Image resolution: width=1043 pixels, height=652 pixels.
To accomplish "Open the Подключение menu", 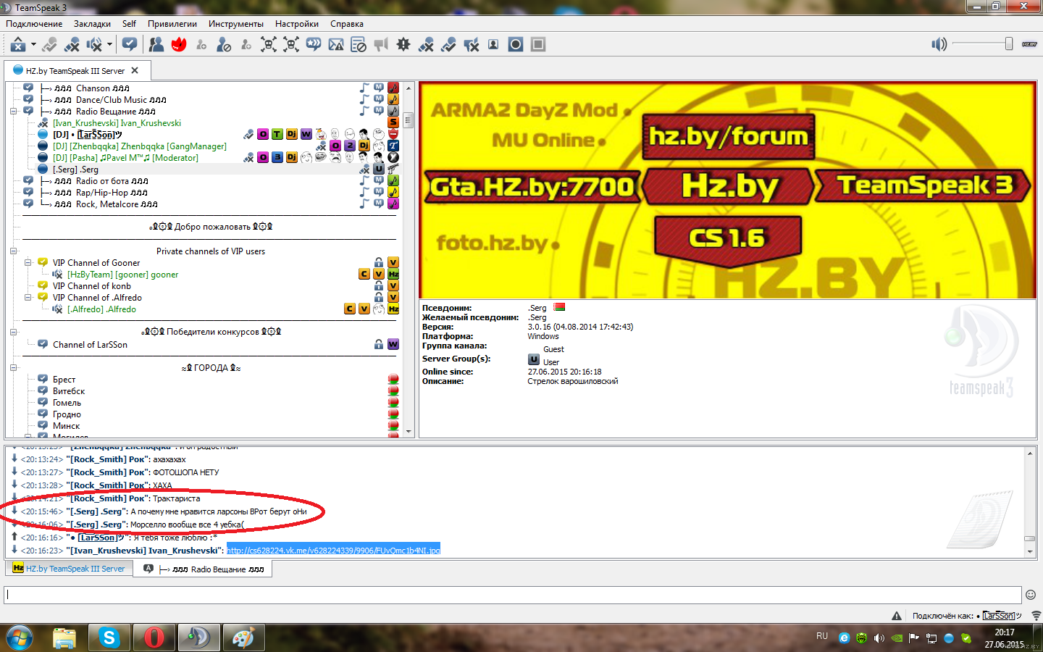I will coord(34,24).
